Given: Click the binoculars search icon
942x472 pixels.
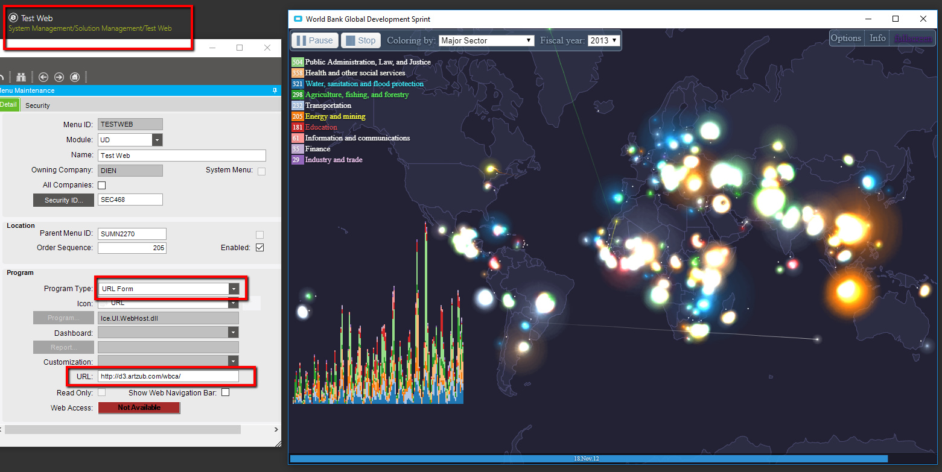Looking at the screenshot, I should pyautogui.click(x=21, y=77).
